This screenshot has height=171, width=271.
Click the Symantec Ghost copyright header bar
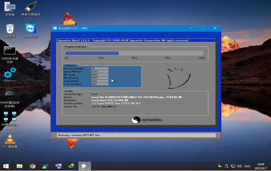coord(136,40)
